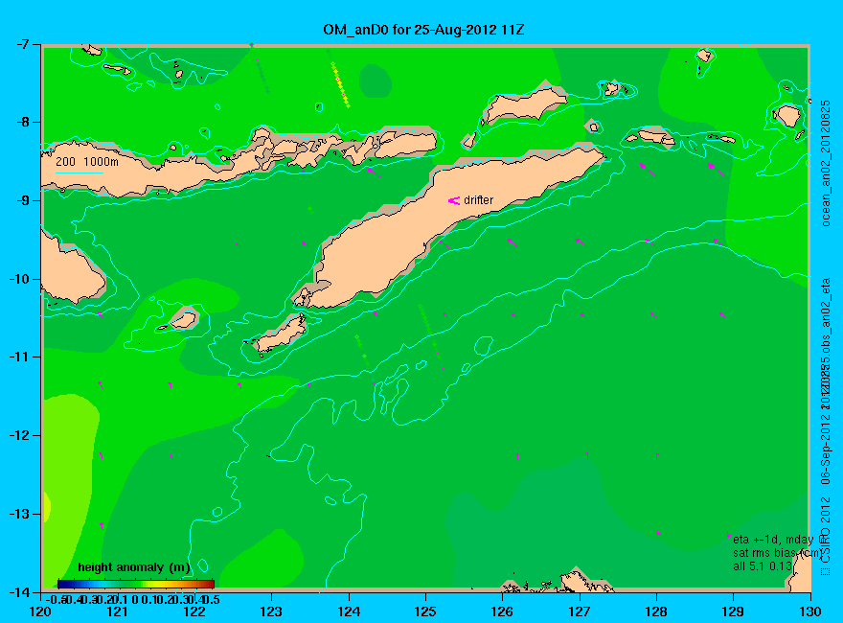Click longitude tick label 128
843x623 pixels.
[x=656, y=611]
